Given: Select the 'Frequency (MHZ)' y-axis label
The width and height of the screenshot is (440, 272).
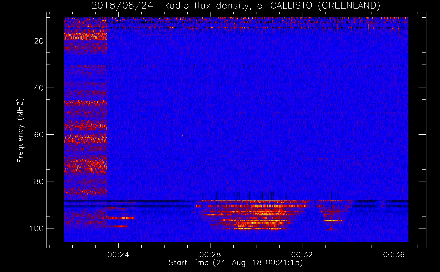Looking at the screenshot, I should pyautogui.click(x=21, y=130).
